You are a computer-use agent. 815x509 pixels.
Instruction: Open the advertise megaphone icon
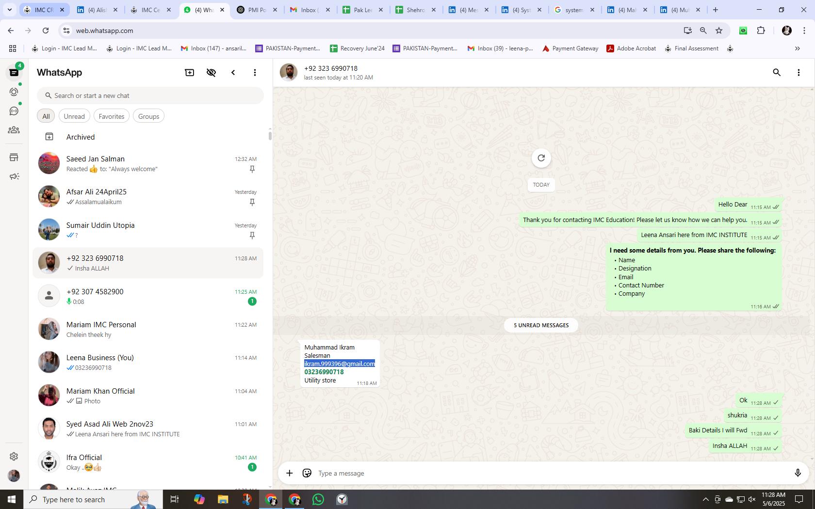[14, 176]
